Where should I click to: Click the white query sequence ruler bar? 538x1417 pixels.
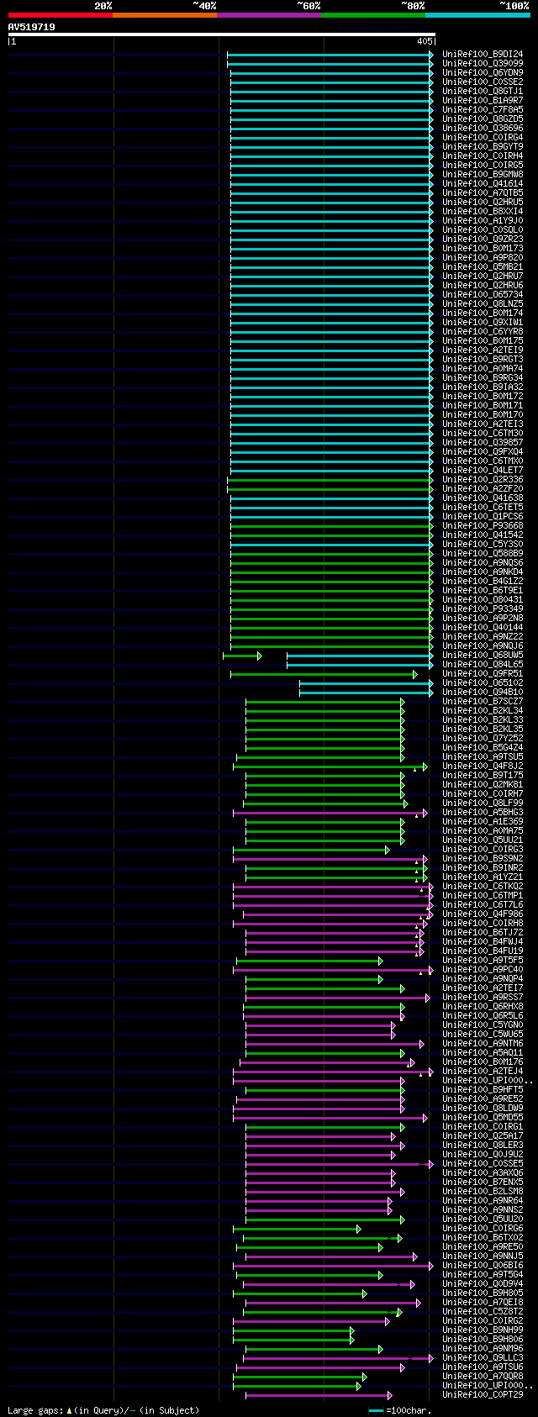tap(222, 34)
